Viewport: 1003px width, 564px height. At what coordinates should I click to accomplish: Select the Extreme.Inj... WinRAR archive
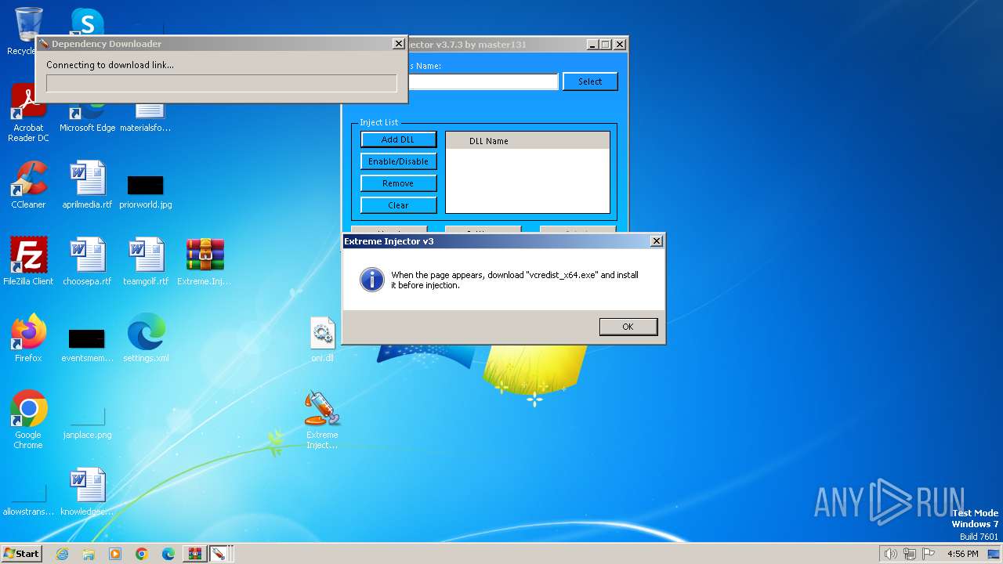[205, 262]
